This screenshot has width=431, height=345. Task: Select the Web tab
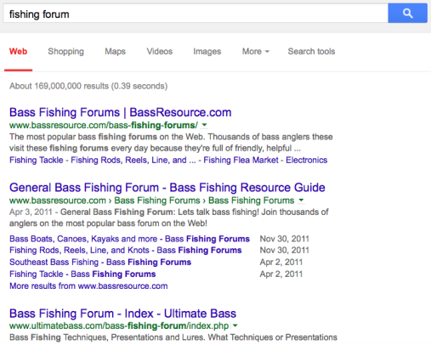coord(18,52)
